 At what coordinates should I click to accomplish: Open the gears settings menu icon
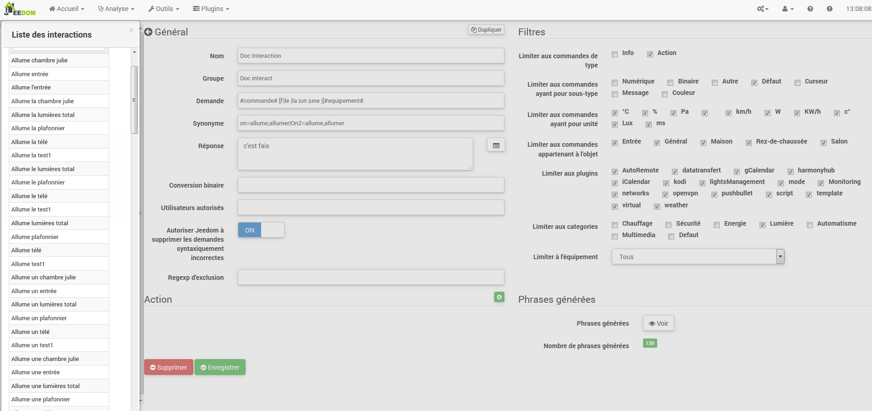762,9
